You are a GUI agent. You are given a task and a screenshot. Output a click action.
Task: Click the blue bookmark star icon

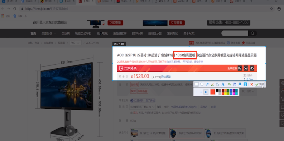[245, 84]
